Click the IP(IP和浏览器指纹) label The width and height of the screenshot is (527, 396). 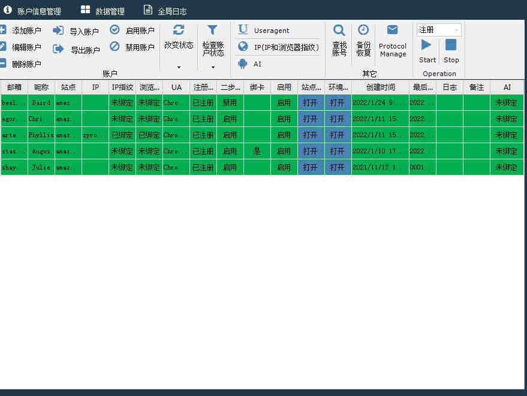[x=287, y=47]
